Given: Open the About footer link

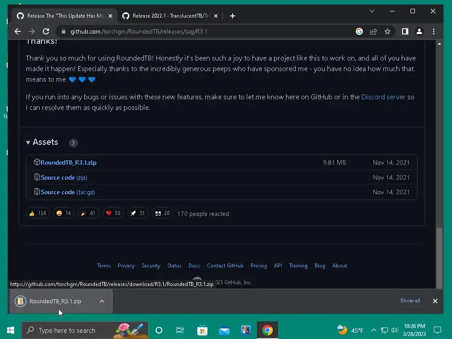Looking at the screenshot, I should (x=339, y=266).
